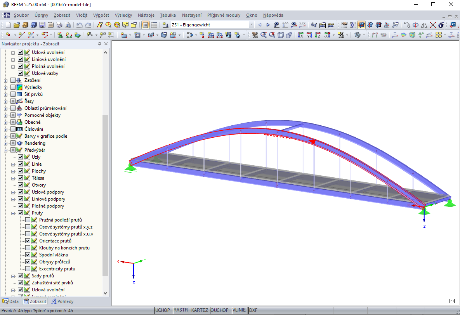Image resolution: width=460 pixels, height=315 pixels.
Task: Go to the next load case arrow
Action: 267,25
